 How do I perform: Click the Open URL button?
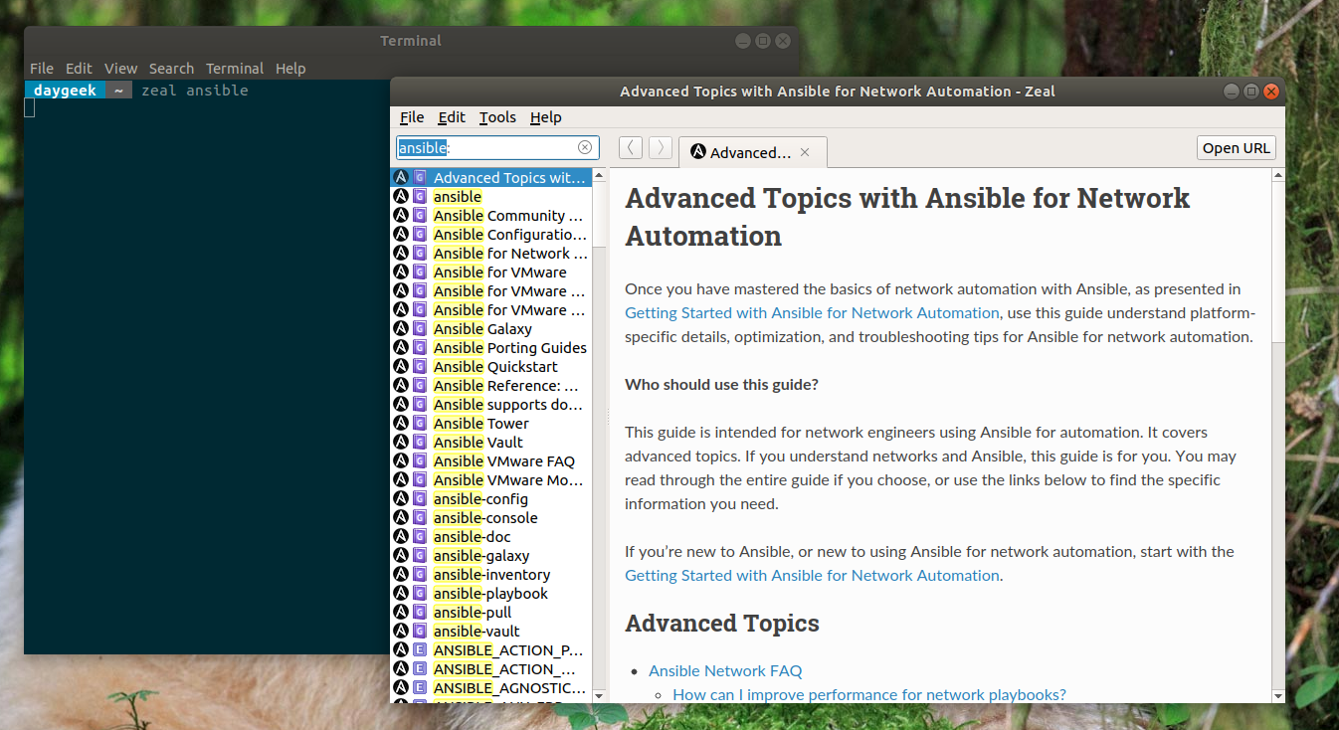(x=1236, y=147)
